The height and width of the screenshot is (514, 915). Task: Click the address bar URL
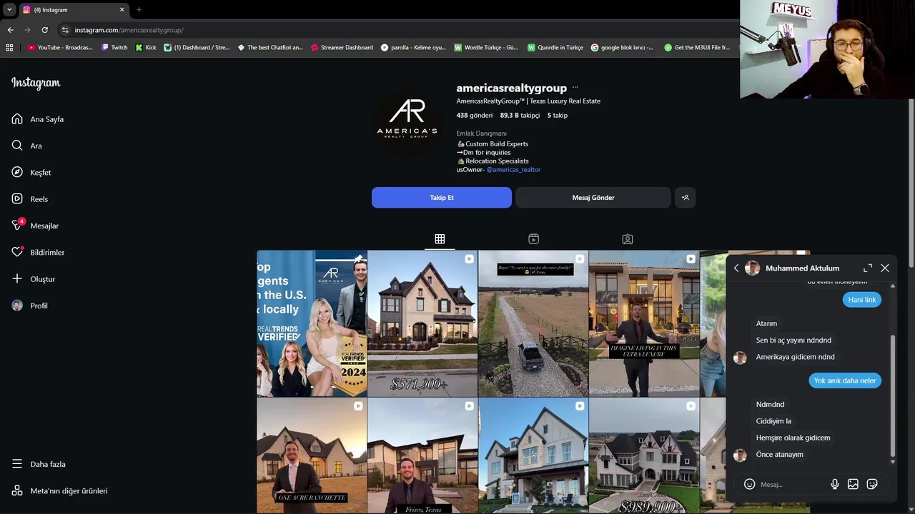[129, 30]
